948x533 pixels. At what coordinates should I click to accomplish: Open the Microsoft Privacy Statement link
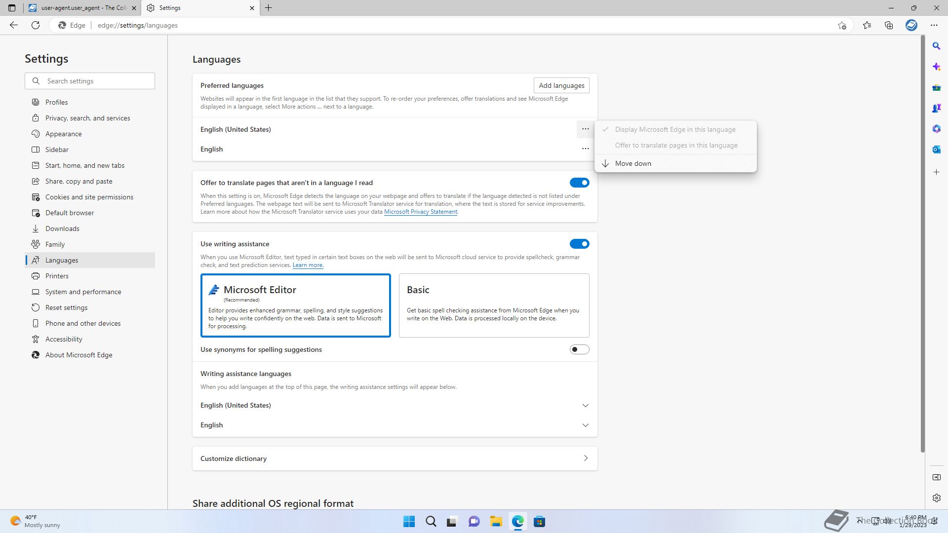pos(421,212)
